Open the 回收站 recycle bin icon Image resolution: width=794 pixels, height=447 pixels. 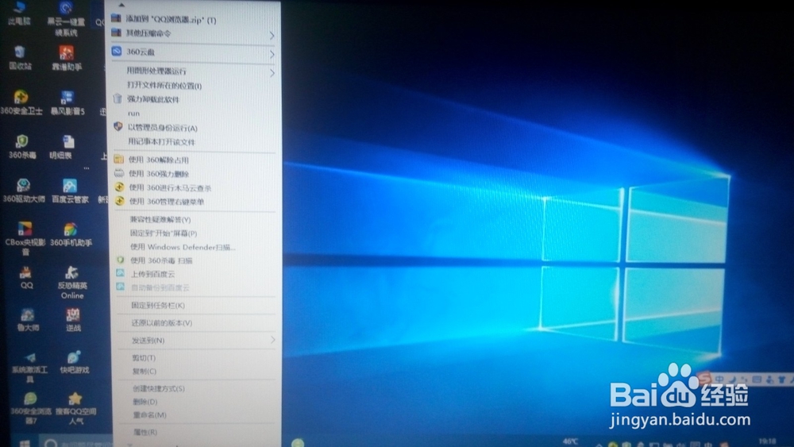click(20, 57)
